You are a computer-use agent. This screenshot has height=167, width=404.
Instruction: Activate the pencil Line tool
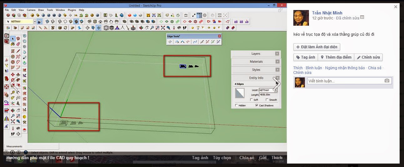click(18, 51)
